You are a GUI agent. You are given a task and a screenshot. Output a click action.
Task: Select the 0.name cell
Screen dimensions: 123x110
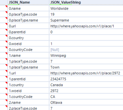coord(28,8)
